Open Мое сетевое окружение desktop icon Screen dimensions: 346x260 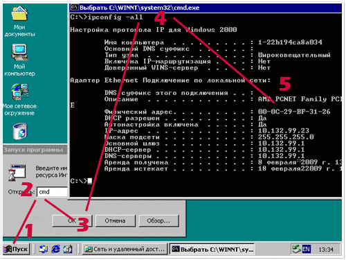(x=19, y=99)
